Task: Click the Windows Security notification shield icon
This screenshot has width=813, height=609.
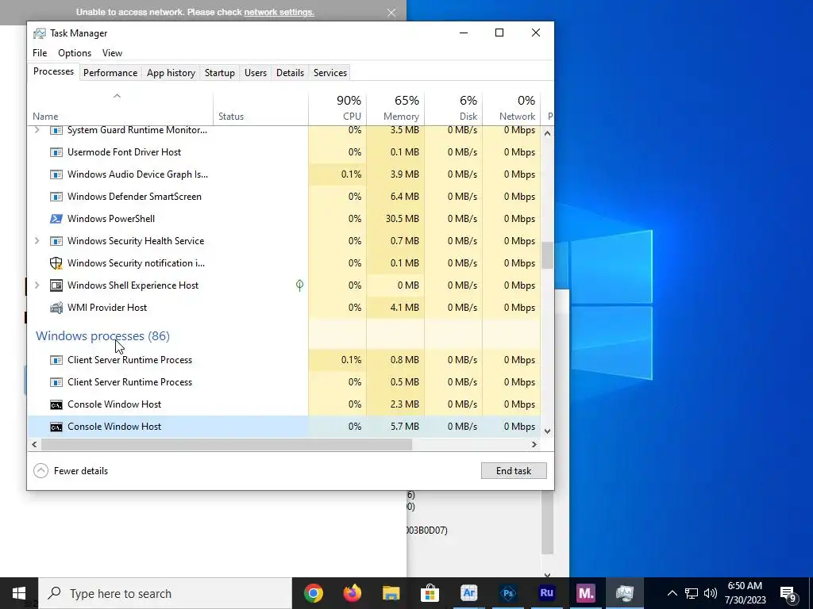Action: tap(56, 263)
